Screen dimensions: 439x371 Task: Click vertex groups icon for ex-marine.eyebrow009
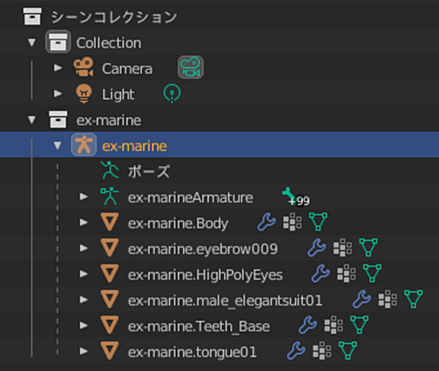coord(342,248)
